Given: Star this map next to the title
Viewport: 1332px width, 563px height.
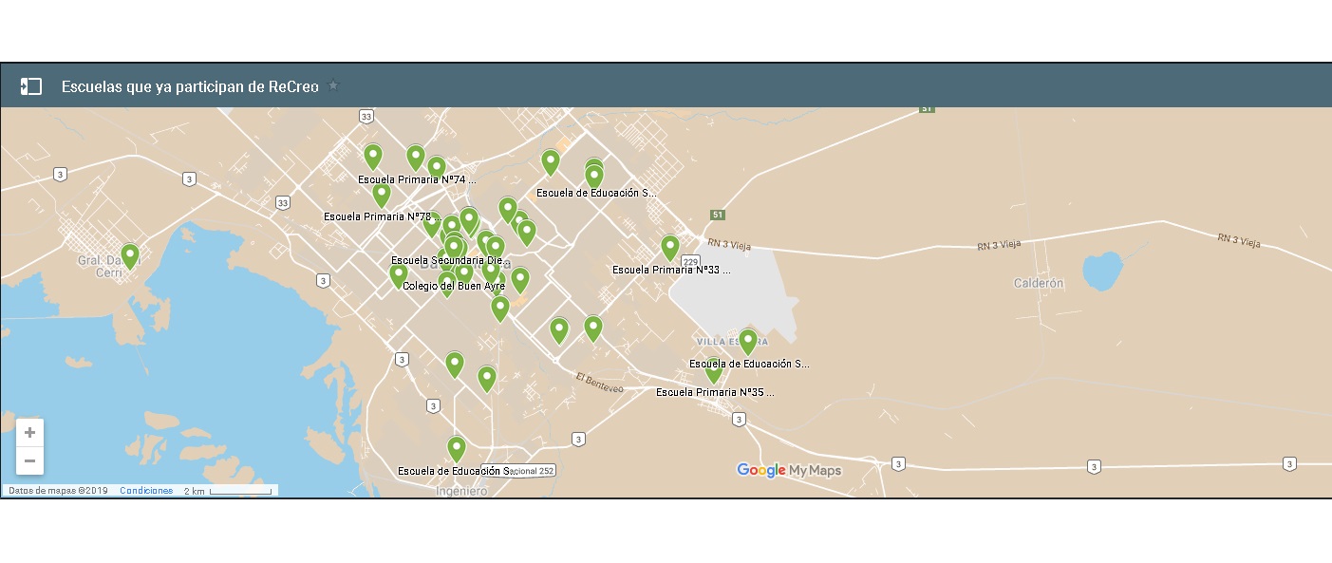Looking at the screenshot, I should click(333, 85).
